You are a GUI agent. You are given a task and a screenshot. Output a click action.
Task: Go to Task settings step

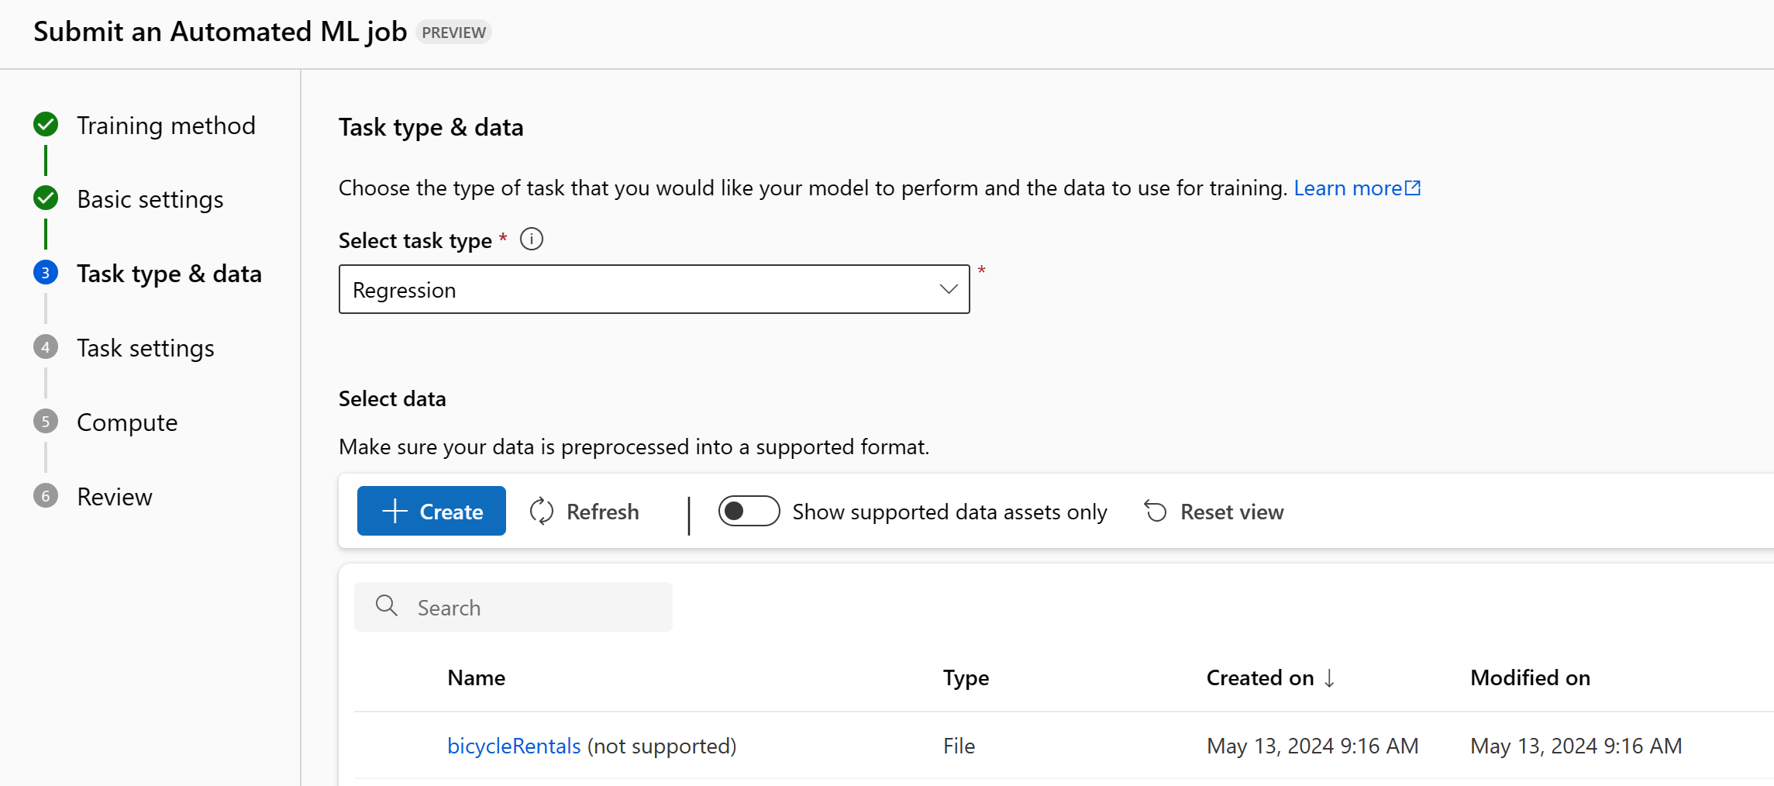[x=146, y=348]
